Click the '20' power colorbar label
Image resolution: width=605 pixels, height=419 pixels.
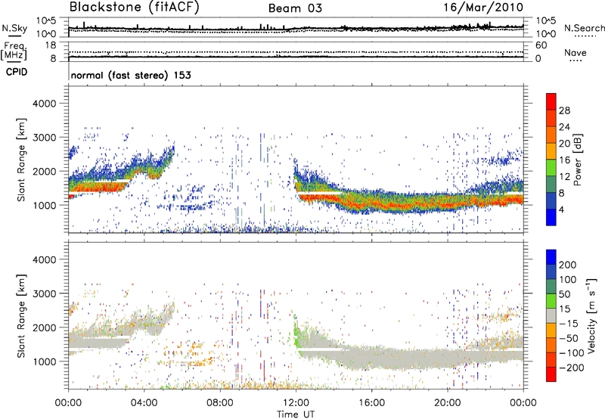pos(564,144)
